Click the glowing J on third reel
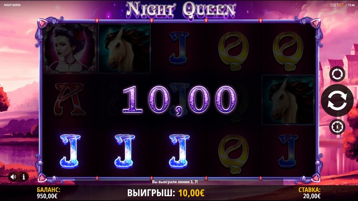 pos(179,151)
